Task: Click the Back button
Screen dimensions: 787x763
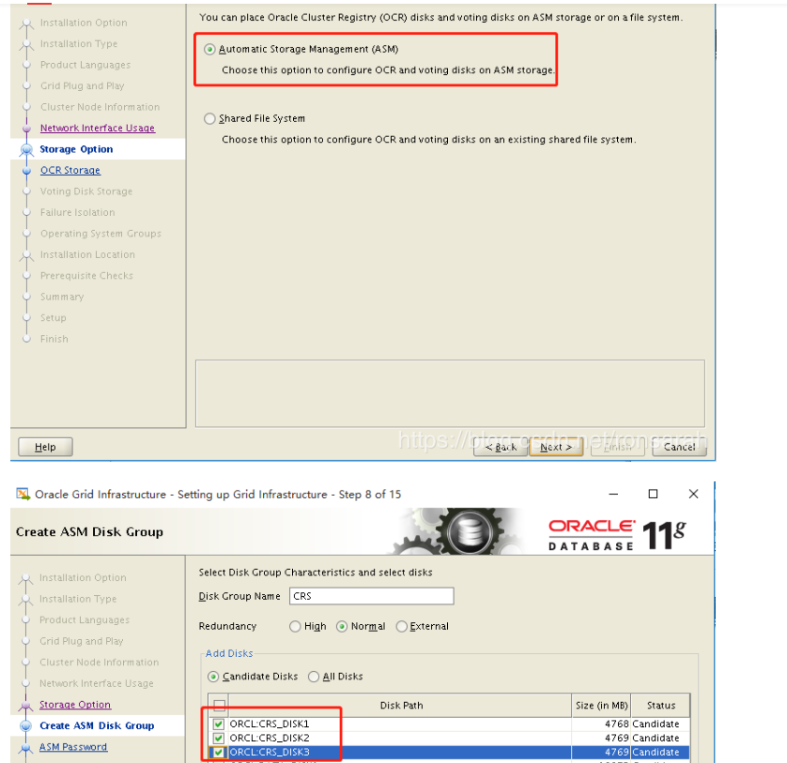Action: (501, 447)
